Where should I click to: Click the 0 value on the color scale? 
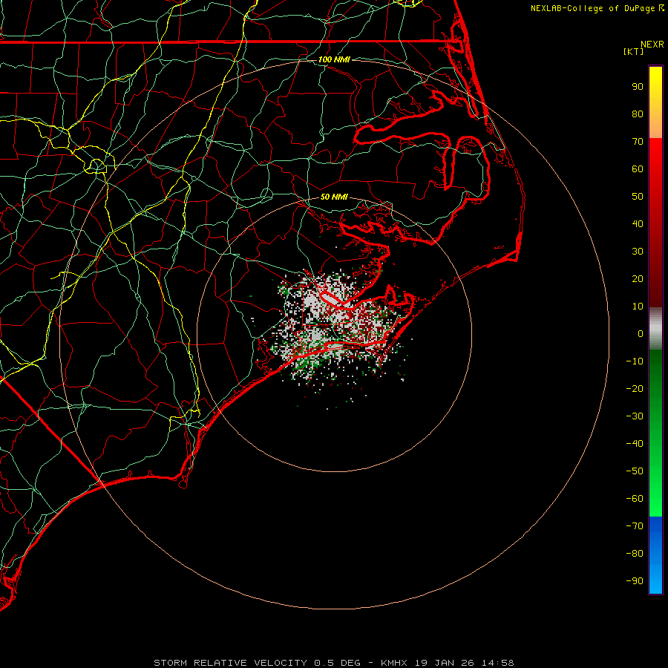[x=641, y=334]
